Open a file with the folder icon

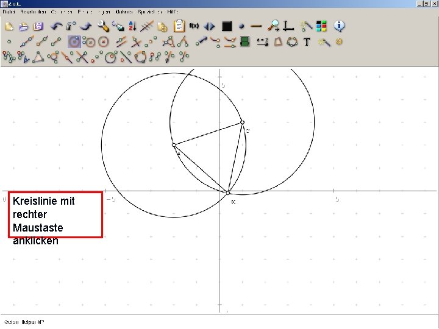[24, 26]
